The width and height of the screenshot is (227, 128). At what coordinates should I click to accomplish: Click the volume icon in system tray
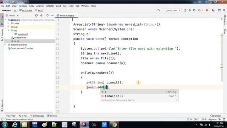(210, 125)
